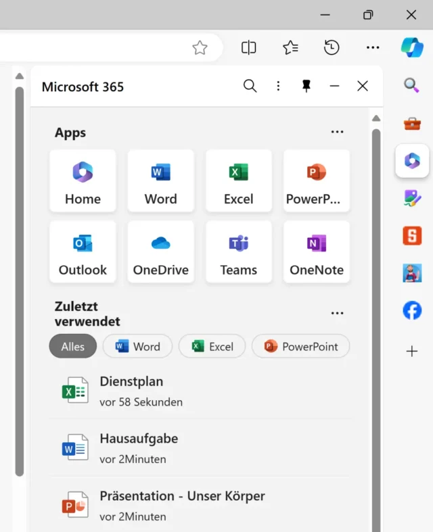433x532 pixels.
Task: Toggle split screen in the browser toolbar
Action: pos(248,47)
